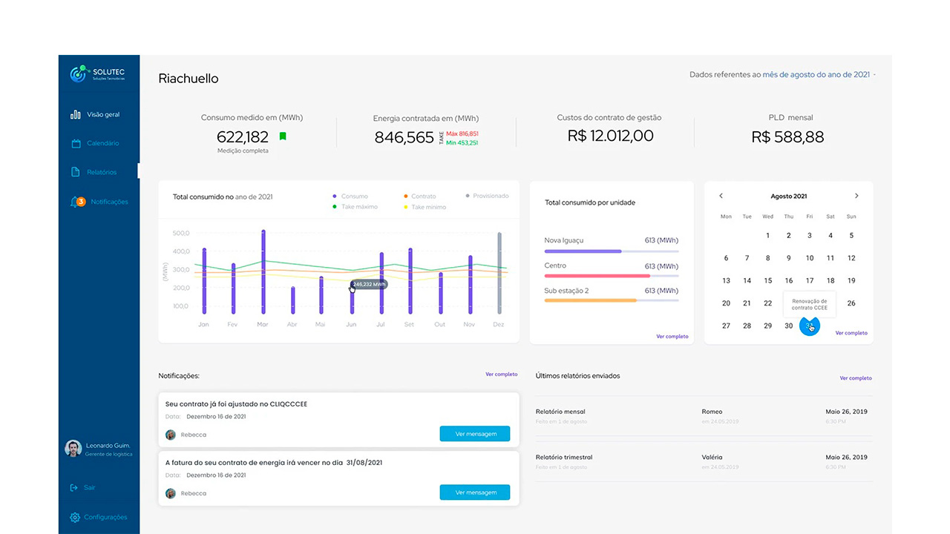Toggle the Provisionado legend entry
The height and width of the screenshot is (534, 950).
pyautogui.click(x=489, y=196)
